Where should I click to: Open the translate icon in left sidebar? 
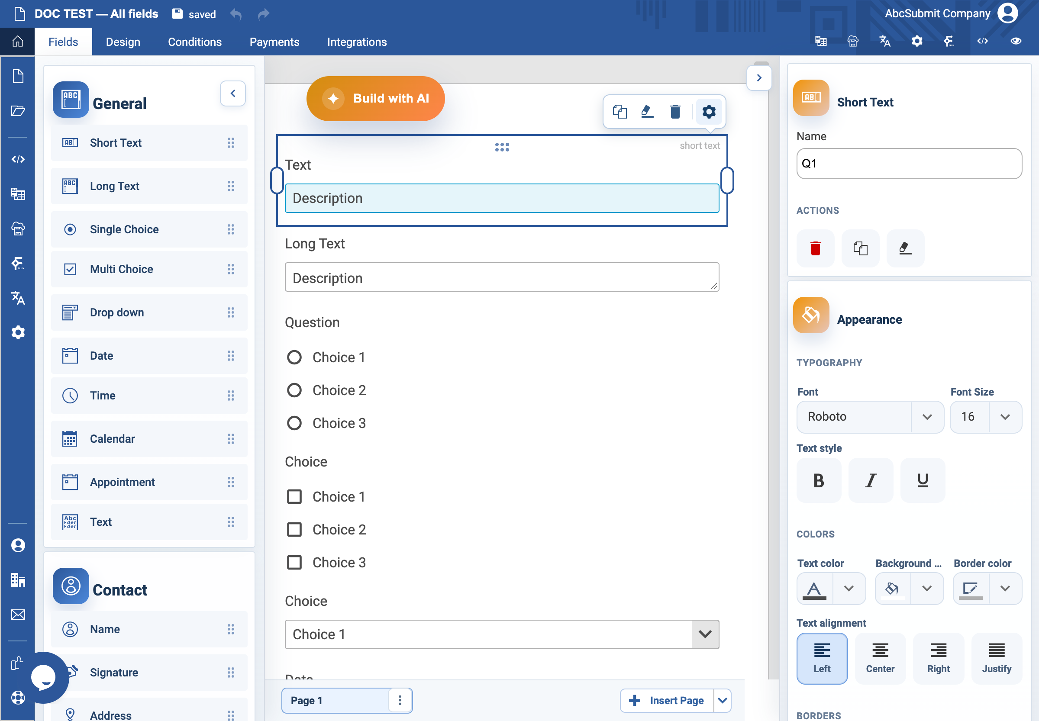pos(18,298)
